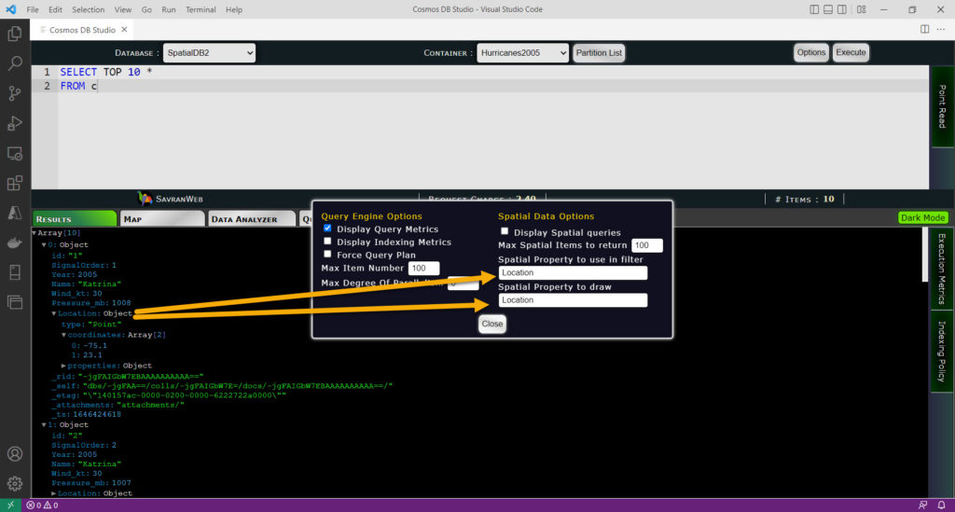
Task: Open the Extensions marketplace icon
Action: (15, 183)
